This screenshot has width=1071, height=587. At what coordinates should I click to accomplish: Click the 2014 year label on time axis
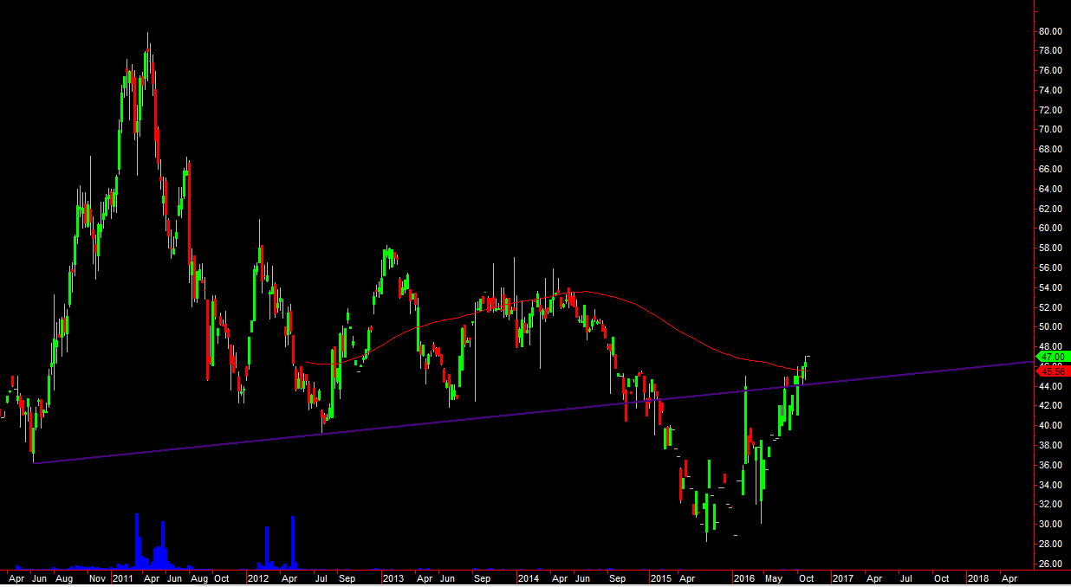coord(528,578)
